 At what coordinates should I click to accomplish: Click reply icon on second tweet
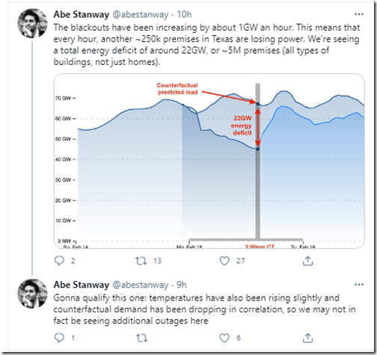[x=59, y=338]
